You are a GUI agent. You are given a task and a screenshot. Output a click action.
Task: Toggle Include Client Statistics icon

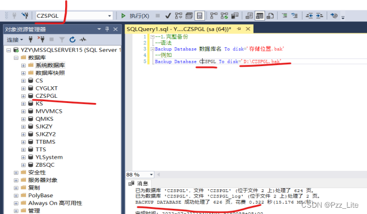[234, 16]
